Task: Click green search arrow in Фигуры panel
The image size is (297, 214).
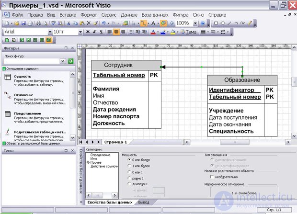Action: pos(70,61)
